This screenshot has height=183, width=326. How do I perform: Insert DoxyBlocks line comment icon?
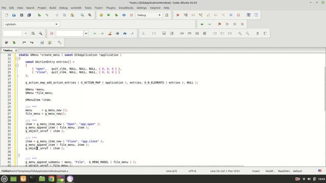point(32,43)
